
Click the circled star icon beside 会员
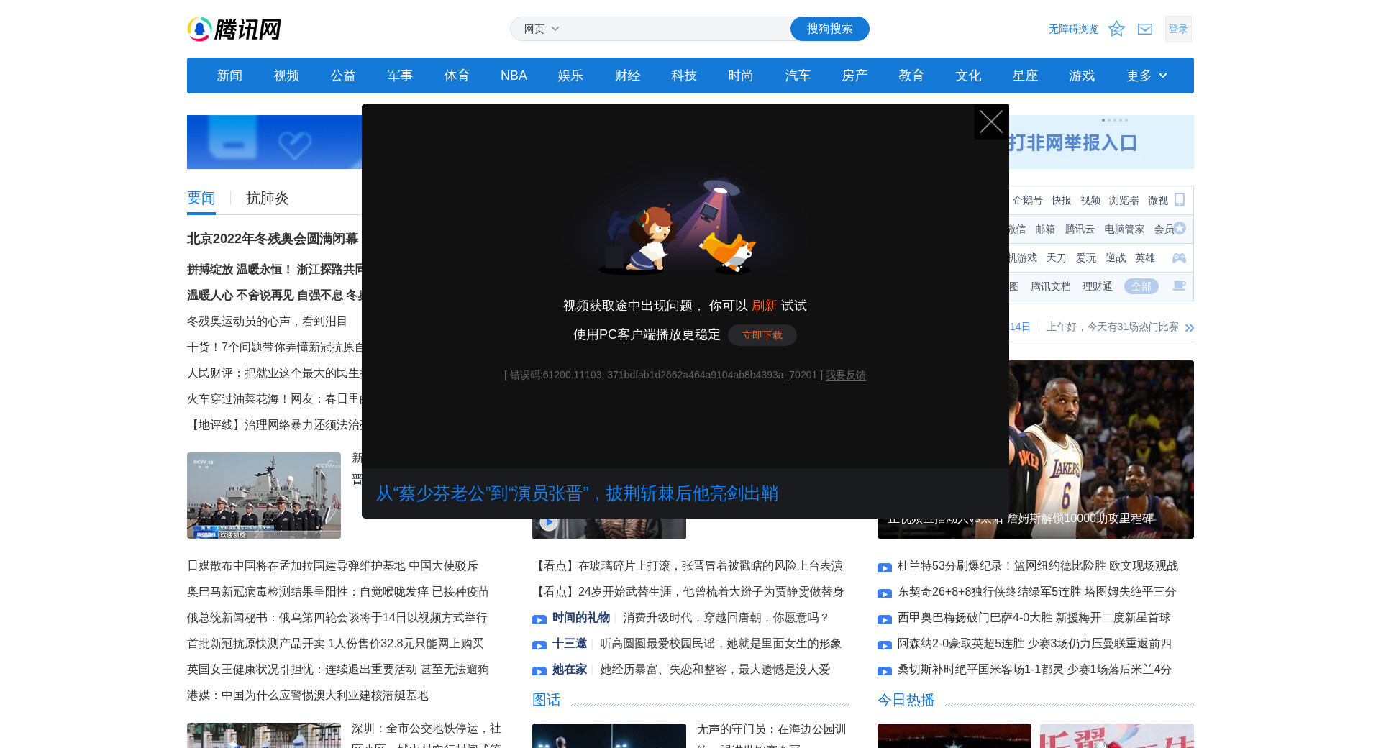1180,229
